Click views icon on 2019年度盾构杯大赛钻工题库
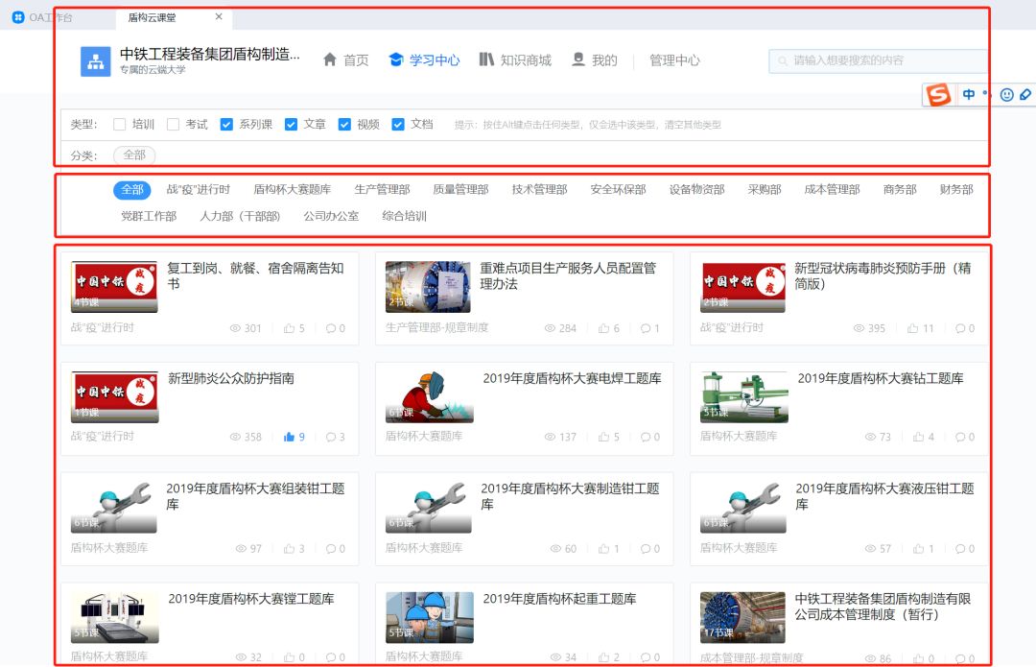This screenshot has width=1036, height=667. [x=871, y=437]
